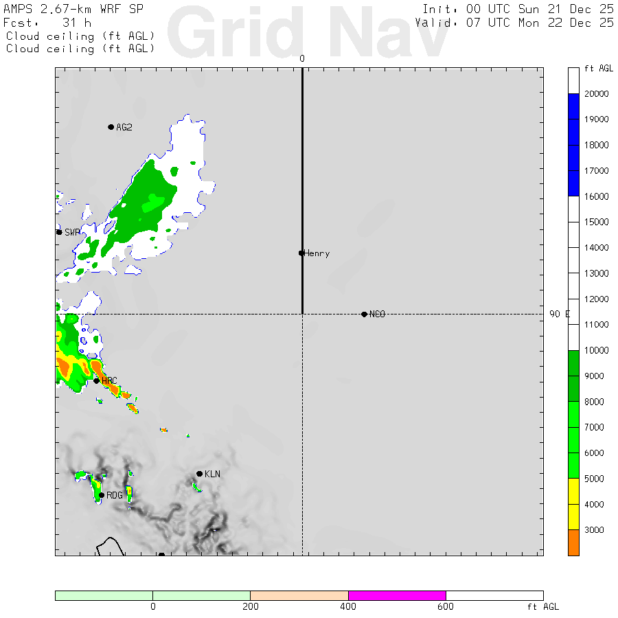Viewport: 618px width, 618px height.
Task: Click the AG2 station marker
Action: click(x=111, y=127)
